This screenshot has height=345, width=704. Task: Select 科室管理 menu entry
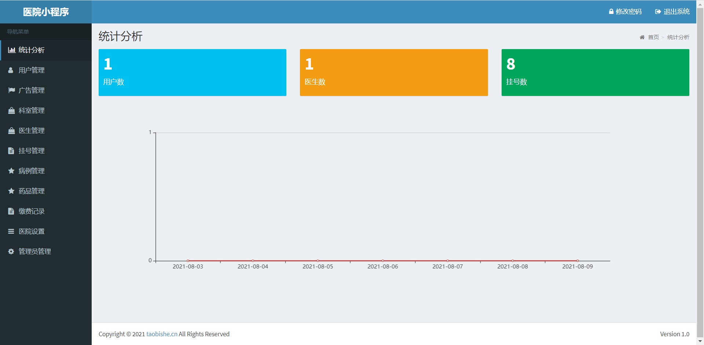coord(46,111)
